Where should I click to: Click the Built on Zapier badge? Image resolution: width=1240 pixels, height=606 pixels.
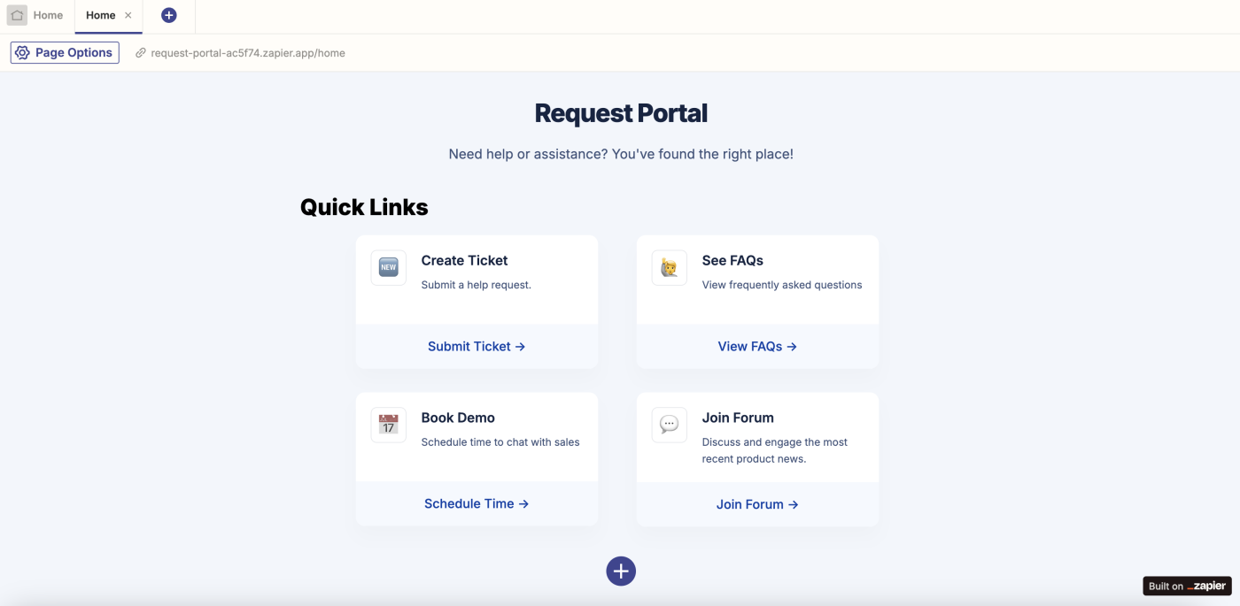1187,586
